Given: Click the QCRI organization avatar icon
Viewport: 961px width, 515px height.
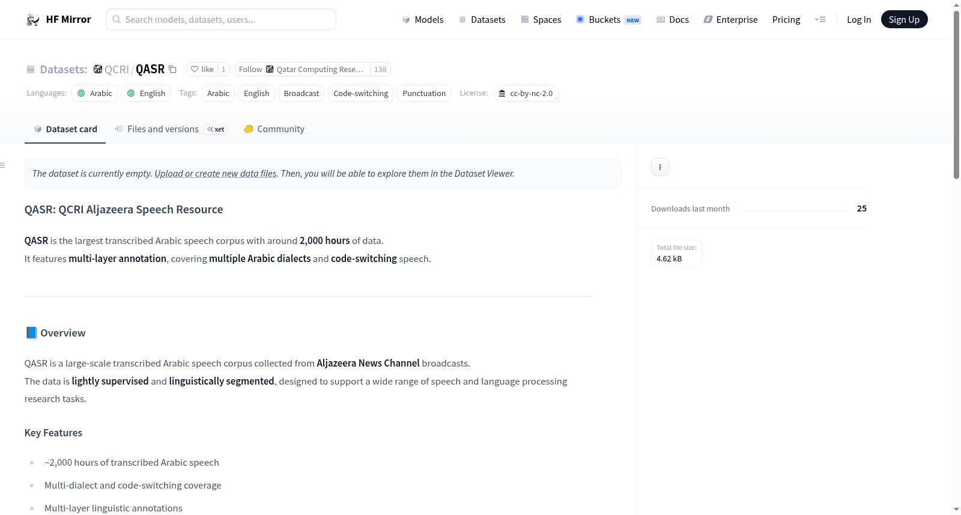Looking at the screenshot, I should [98, 69].
